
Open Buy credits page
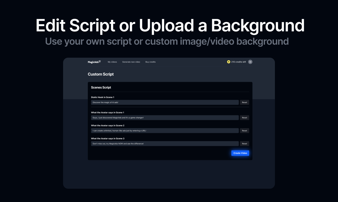point(151,62)
